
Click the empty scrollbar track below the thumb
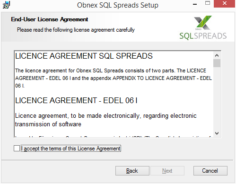click(217, 98)
